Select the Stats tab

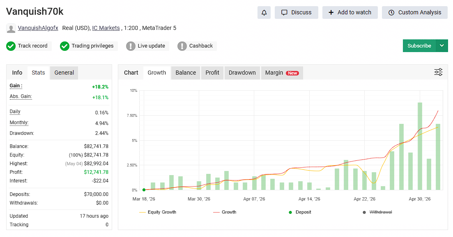tap(39, 73)
